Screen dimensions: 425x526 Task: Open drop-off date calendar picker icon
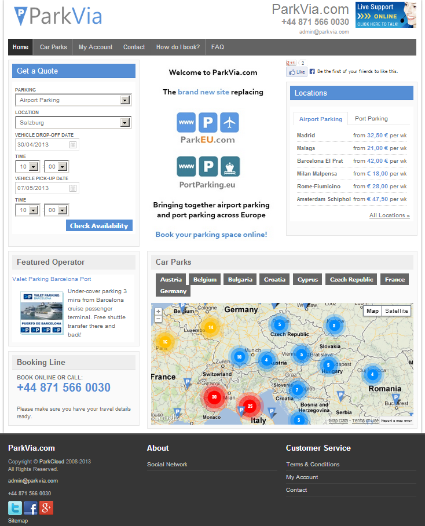pos(73,145)
